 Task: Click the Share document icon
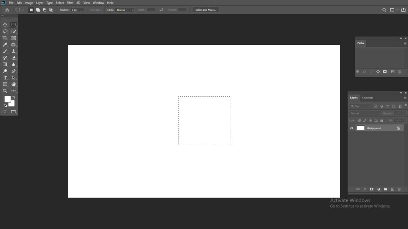point(403,10)
